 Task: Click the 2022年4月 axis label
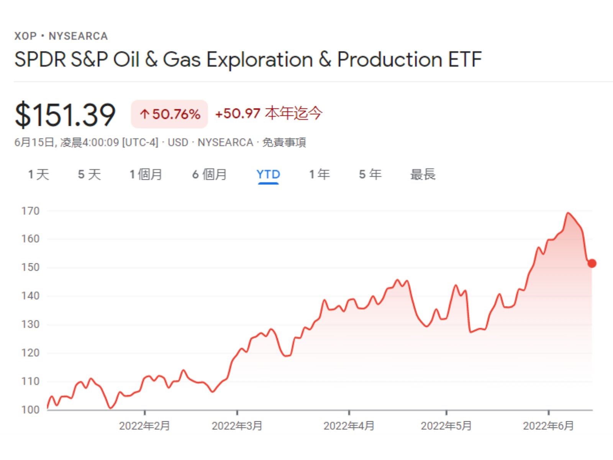click(349, 426)
